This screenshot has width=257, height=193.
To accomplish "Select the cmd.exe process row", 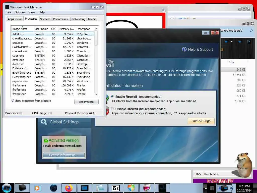I will (52, 43).
